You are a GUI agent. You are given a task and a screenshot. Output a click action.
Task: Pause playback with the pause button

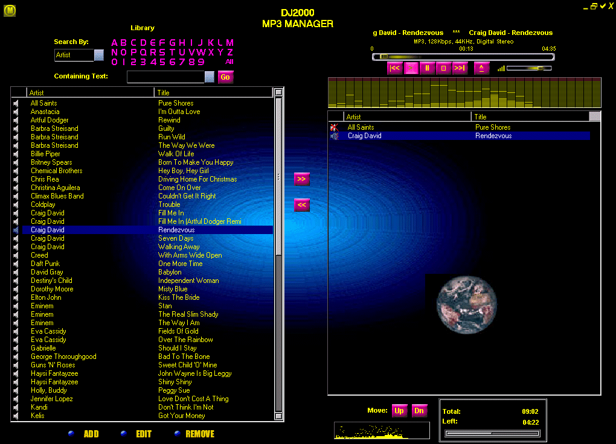point(427,68)
